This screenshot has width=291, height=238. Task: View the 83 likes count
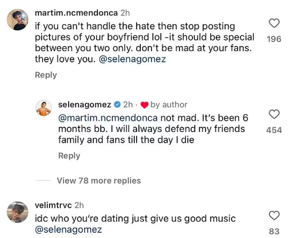pyautogui.click(x=274, y=231)
